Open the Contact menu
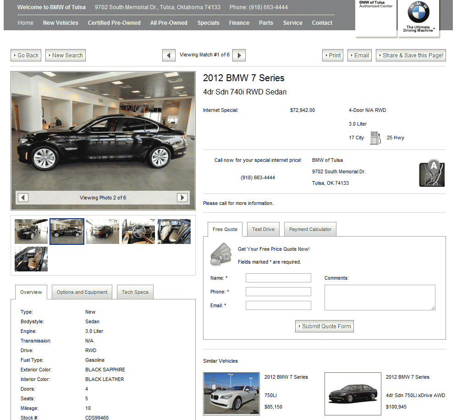The height and width of the screenshot is (420, 468). 322,22
